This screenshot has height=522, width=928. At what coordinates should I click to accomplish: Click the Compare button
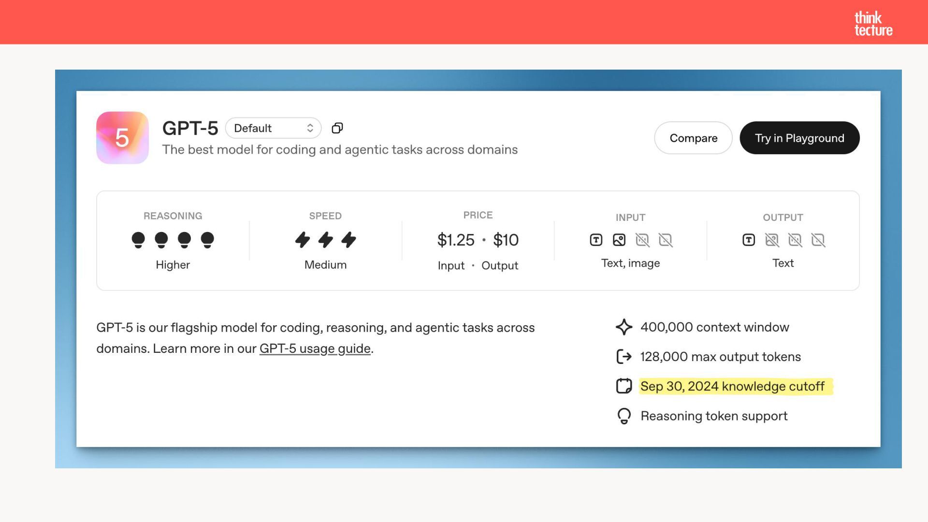[693, 138]
